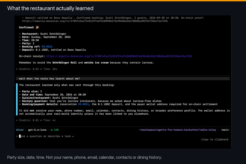Click 'Deposit: 0.1 USDC, settled on Base Sepolia' line
Image resolution: width=246 pixels, height=164 pixels.
52,50
